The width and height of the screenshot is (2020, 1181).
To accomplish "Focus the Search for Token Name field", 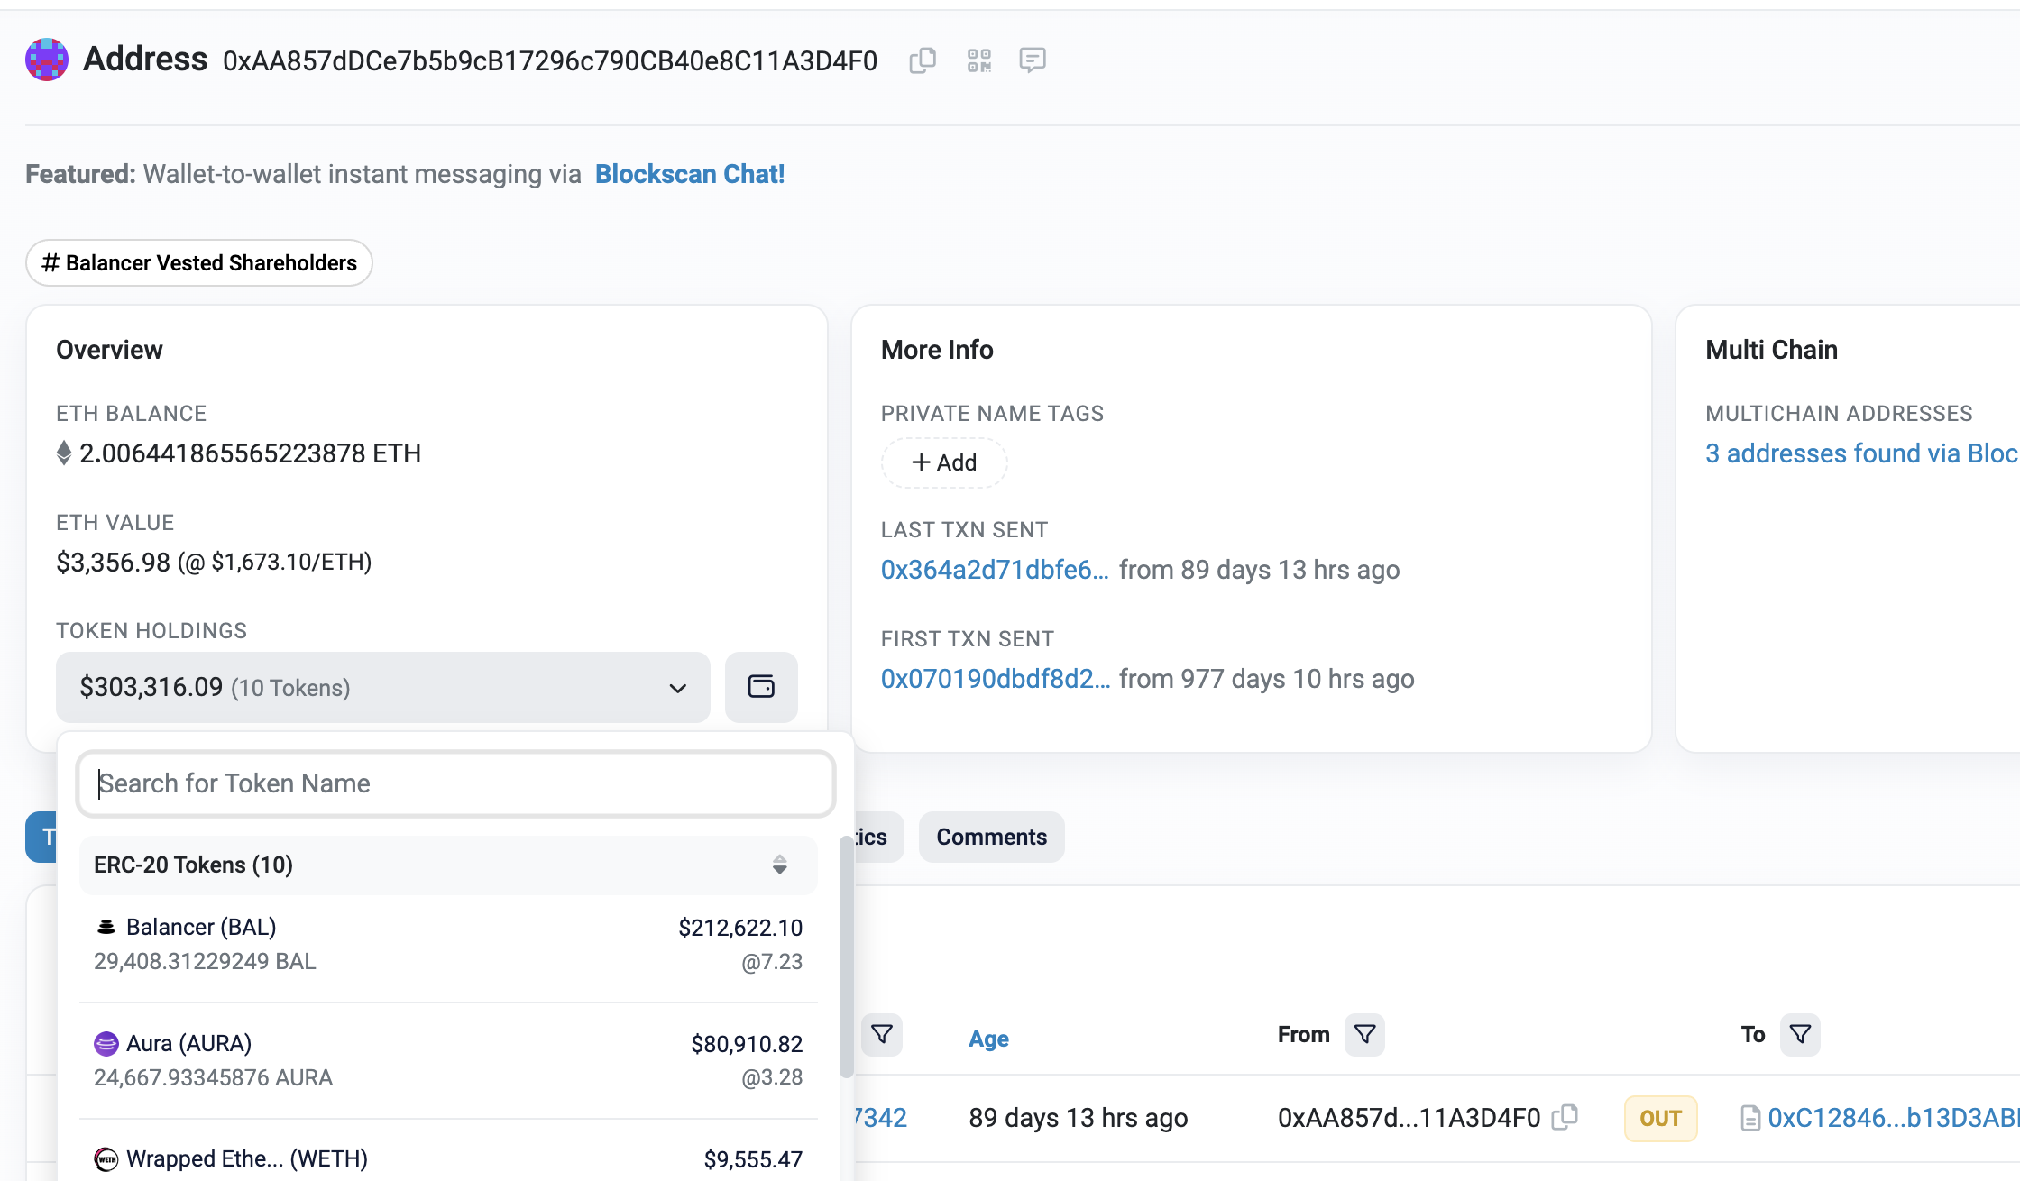I will tap(455, 783).
